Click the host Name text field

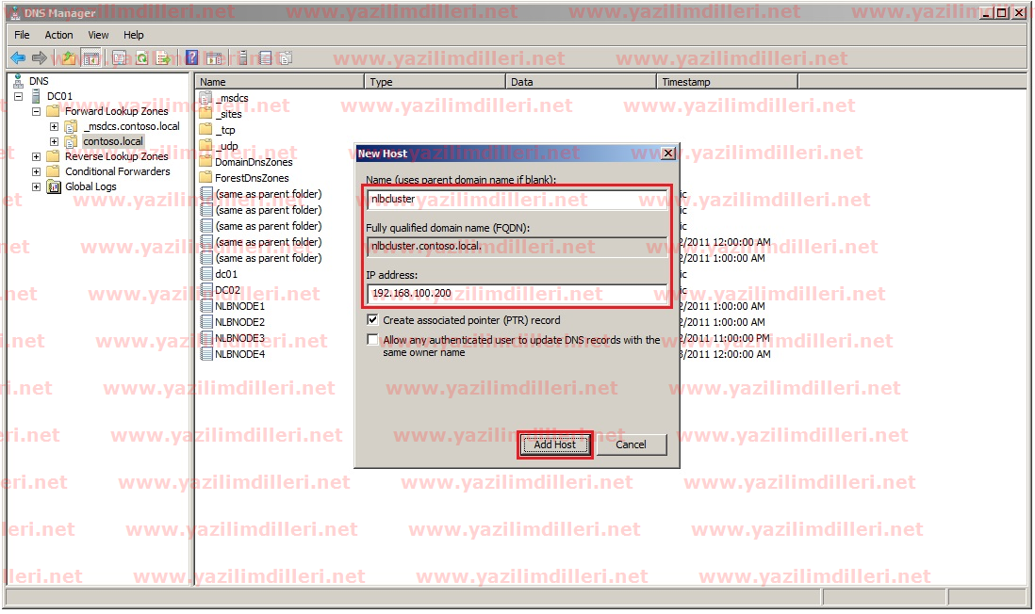click(x=517, y=199)
